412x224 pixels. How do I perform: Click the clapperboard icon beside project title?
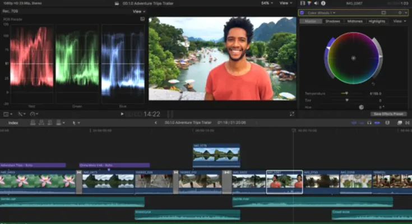(x=117, y=3)
